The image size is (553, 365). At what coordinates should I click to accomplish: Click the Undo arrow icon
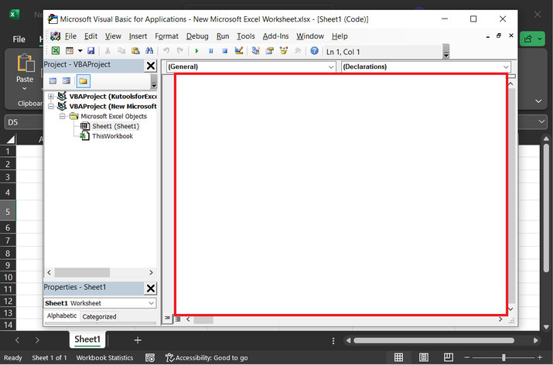[x=166, y=51]
